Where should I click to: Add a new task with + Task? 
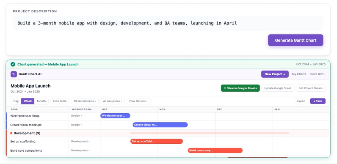pos(318,101)
